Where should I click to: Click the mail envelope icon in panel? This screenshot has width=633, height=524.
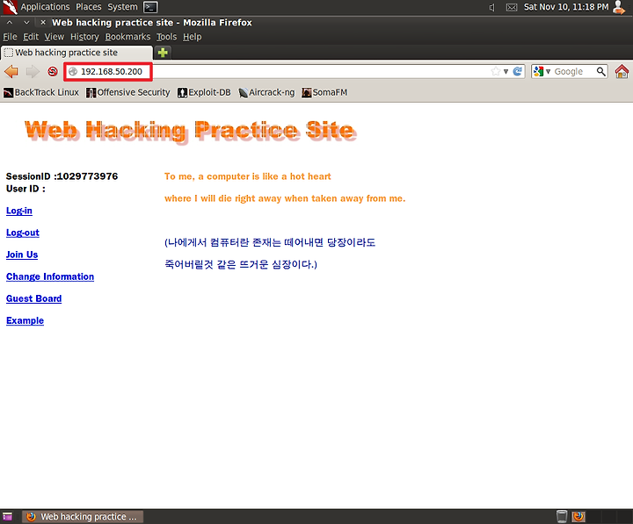512,7
